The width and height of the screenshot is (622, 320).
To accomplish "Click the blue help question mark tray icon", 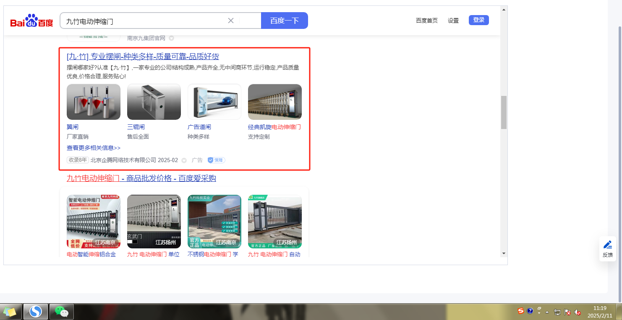I will pyautogui.click(x=530, y=311).
